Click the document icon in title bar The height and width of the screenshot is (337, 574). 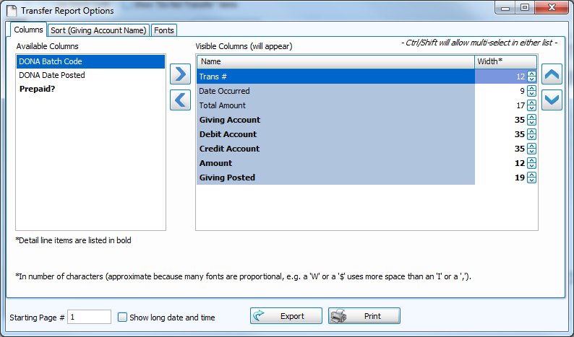pyautogui.click(x=10, y=10)
